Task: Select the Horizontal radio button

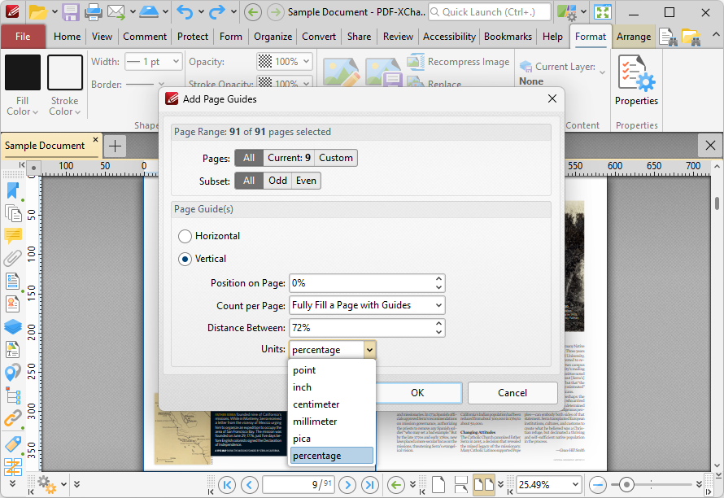Action: point(185,236)
